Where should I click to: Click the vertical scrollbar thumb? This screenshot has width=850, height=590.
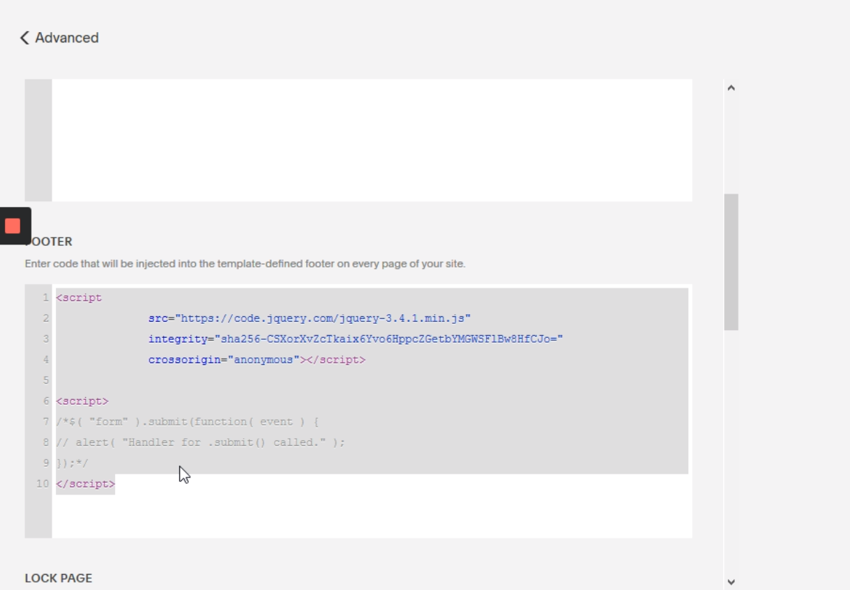tap(731, 262)
